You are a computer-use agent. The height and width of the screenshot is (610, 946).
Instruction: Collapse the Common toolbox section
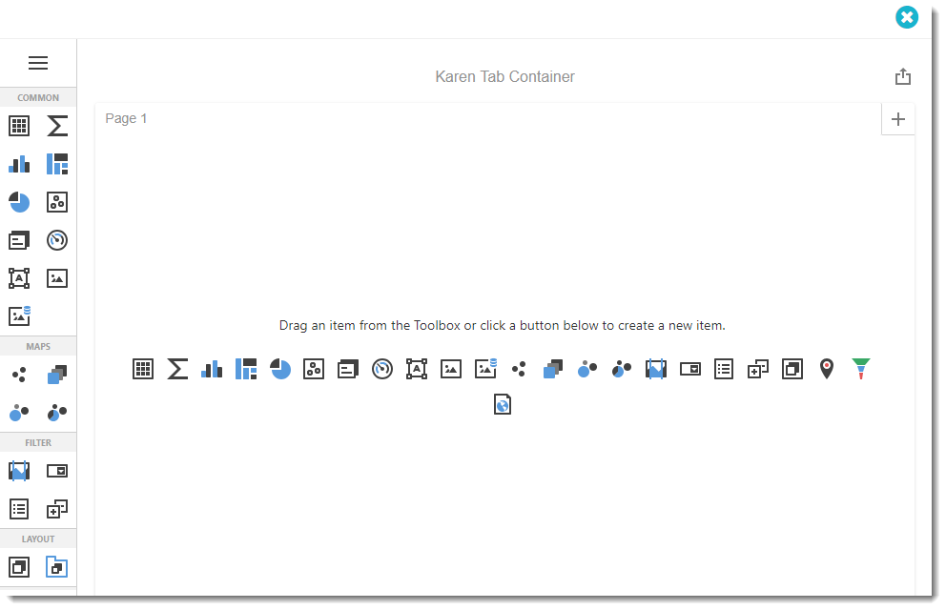click(x=38, y=96)
